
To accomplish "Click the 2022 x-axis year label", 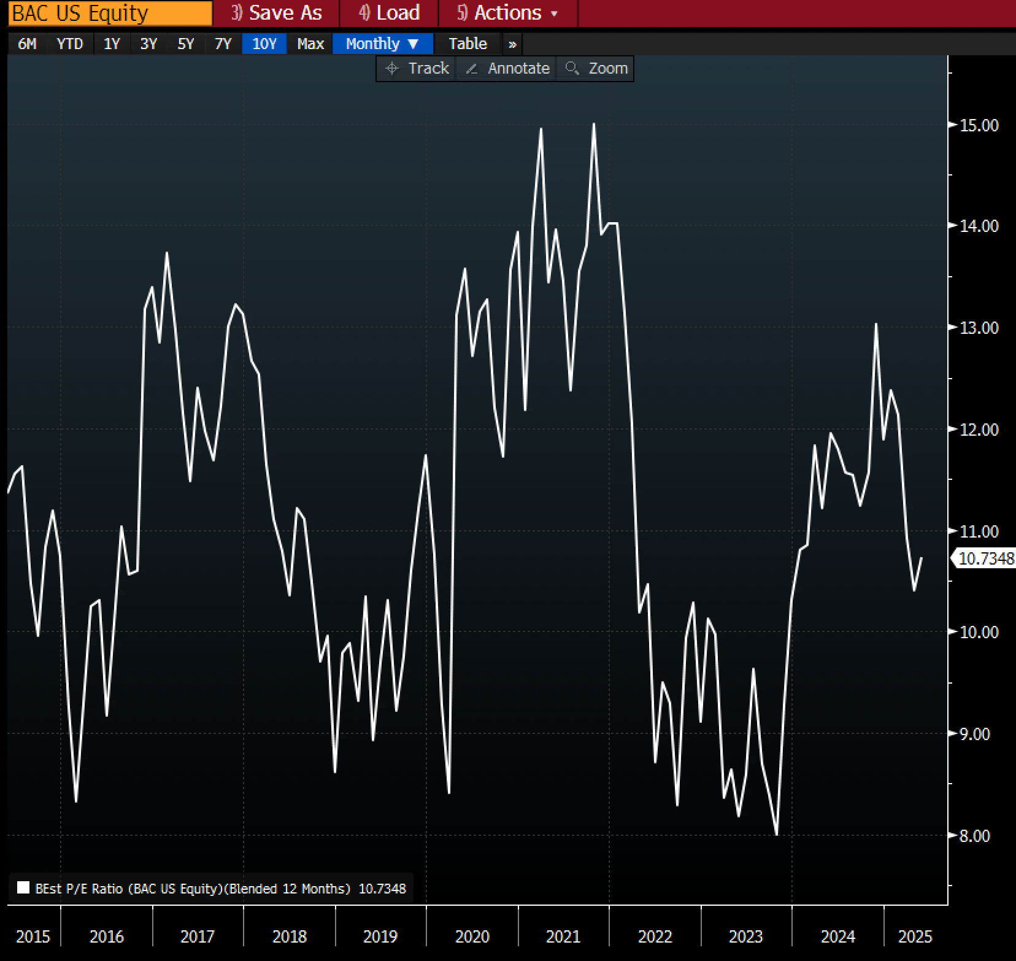I will tap(655, 936).
